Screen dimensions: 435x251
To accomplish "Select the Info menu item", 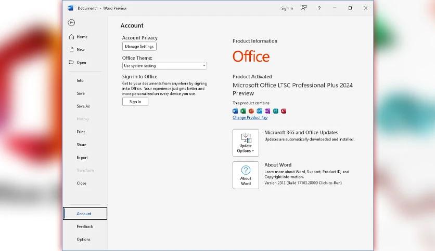I will click(x=80, y=80).
